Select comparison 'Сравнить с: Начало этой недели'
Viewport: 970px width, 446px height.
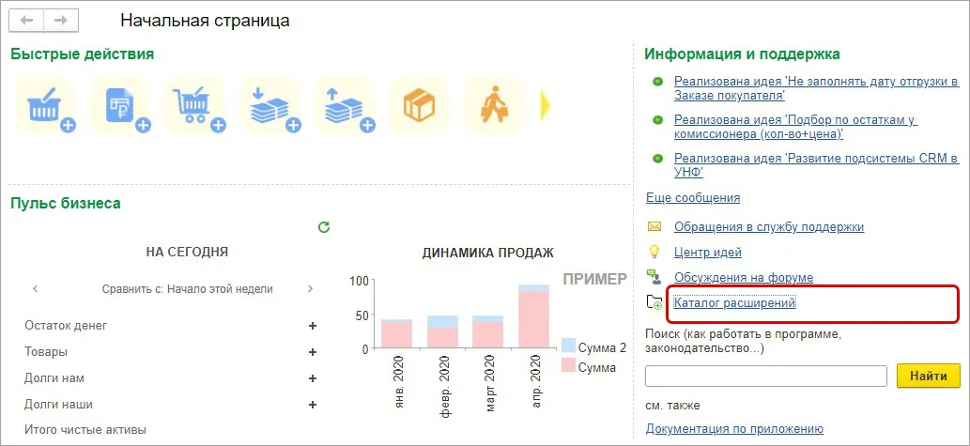187,289
